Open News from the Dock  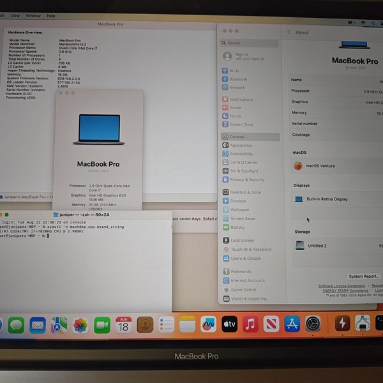(x=271, y=324)
